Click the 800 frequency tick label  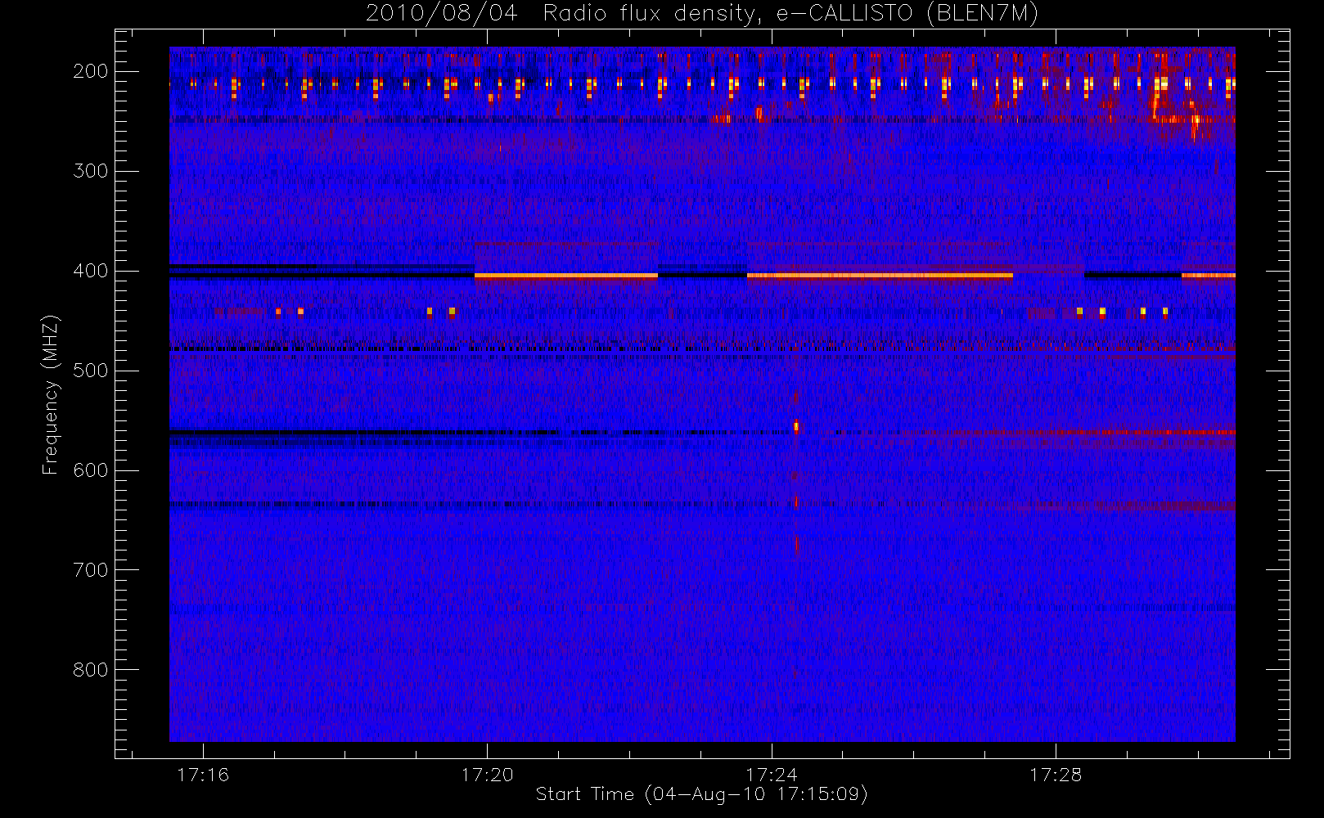[90, 670]
